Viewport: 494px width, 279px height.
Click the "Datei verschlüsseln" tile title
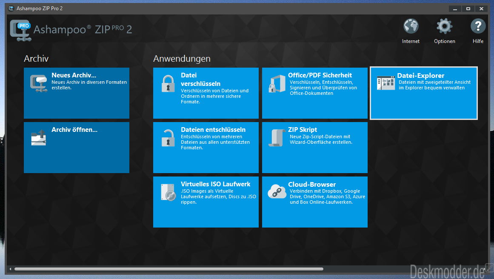point(200,80)
